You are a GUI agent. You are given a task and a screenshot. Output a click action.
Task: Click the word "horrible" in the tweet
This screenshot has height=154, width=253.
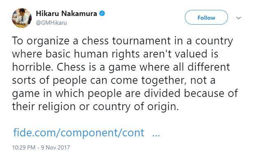click(32, 67)
